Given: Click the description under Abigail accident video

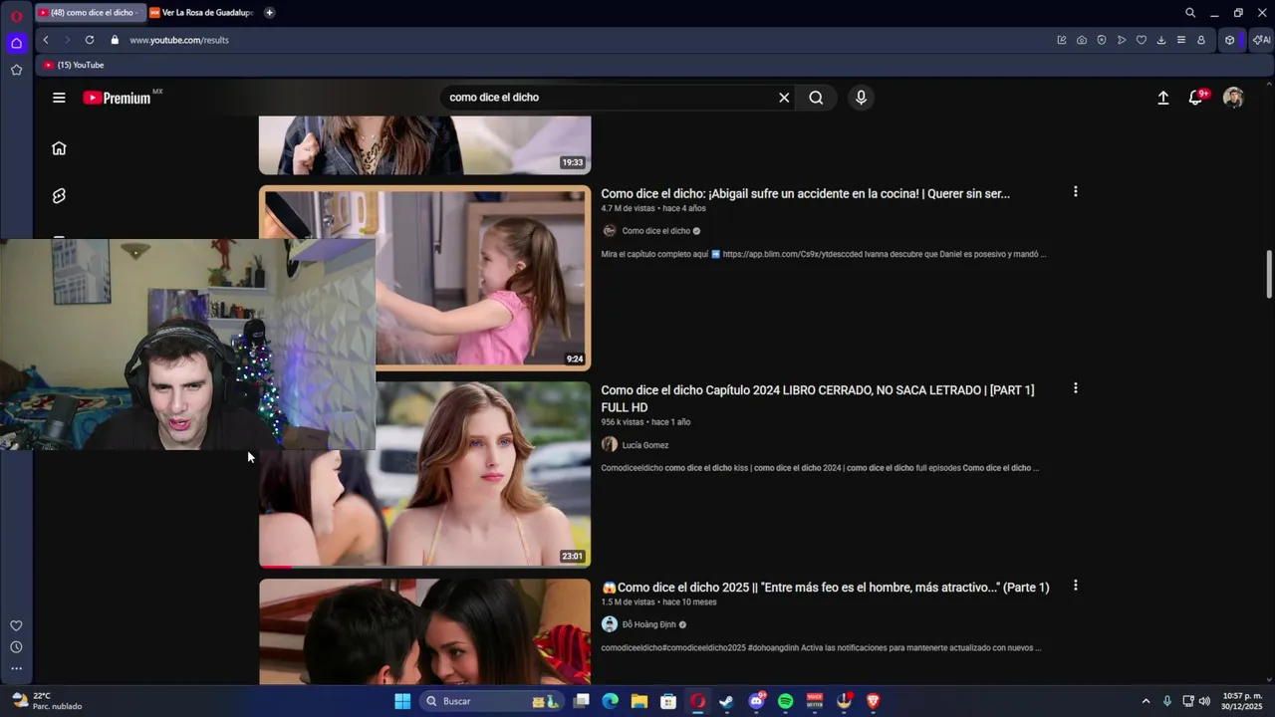Looking at the screenshot, I should coord(824,254).
